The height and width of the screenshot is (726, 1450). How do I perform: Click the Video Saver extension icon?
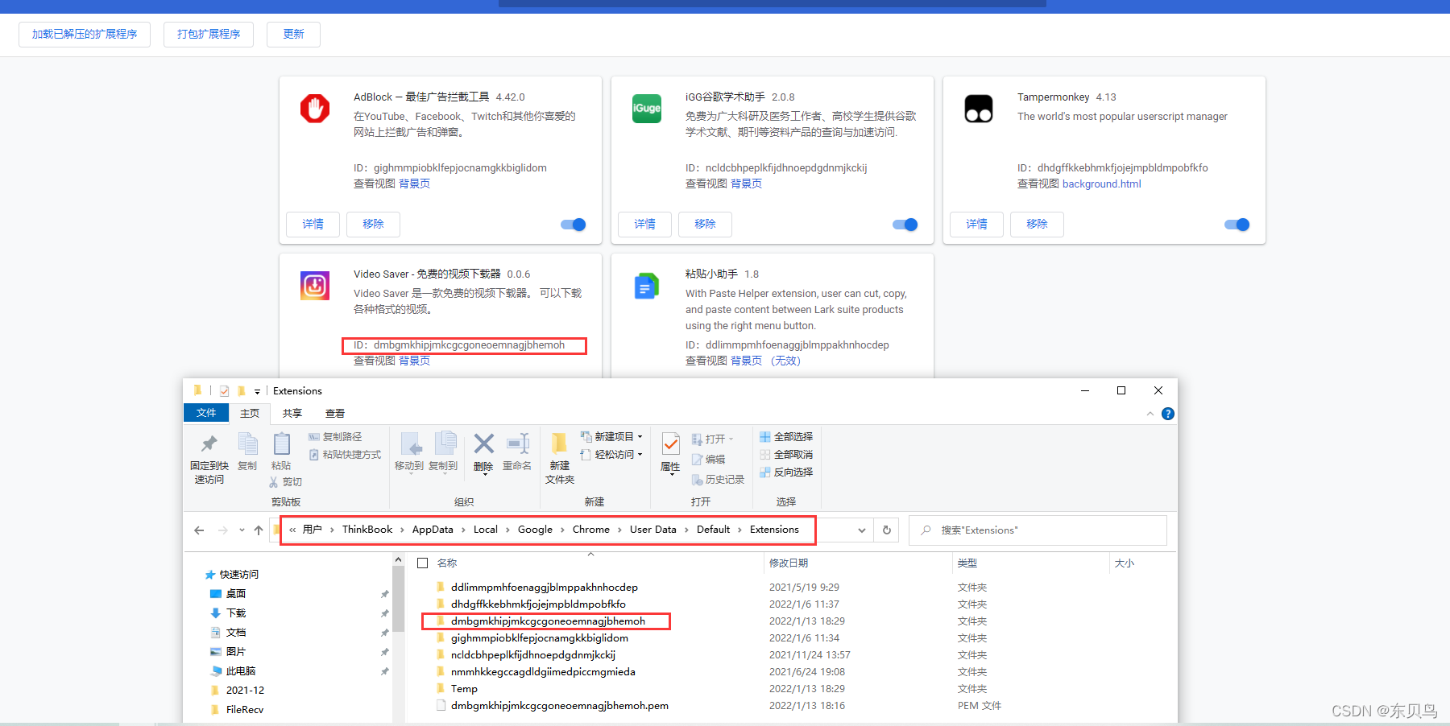click(x=315, y=286)
